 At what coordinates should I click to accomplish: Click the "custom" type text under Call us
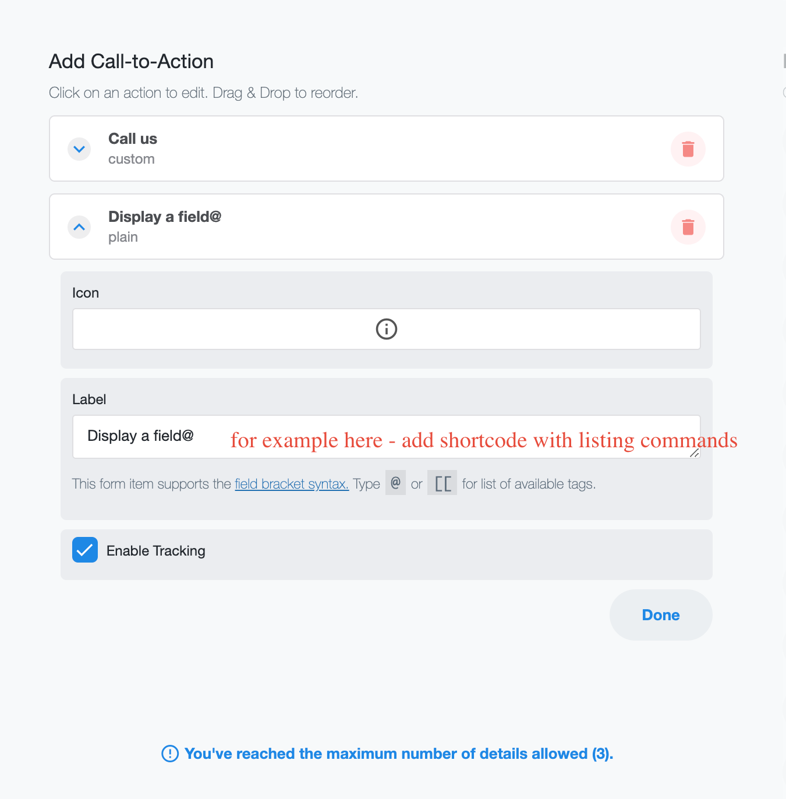click(132, 160)
